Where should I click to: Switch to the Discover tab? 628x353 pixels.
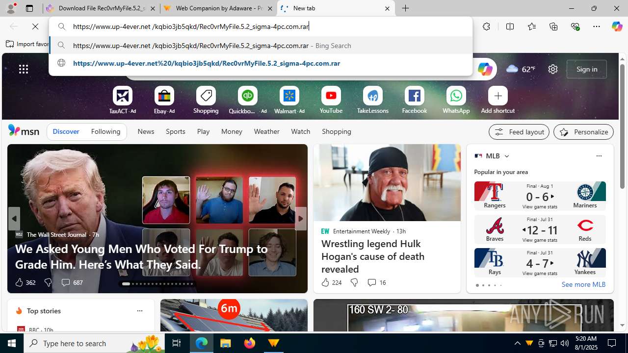pyautogui.click(x=66, y=131)
